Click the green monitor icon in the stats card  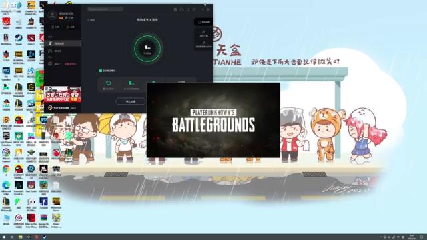[x=108, y=83]
